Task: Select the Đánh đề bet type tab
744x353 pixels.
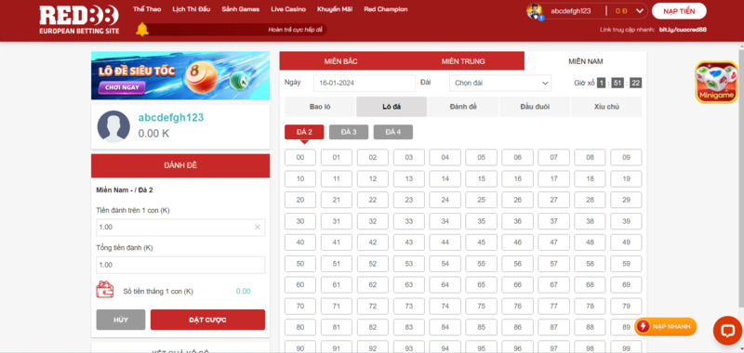Action: (x=463, y=107)
